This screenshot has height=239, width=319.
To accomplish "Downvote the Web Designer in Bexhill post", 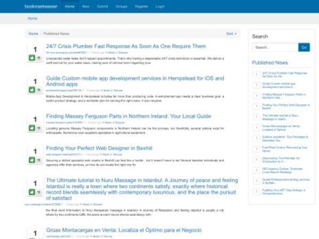I will (x=39, y=160).
